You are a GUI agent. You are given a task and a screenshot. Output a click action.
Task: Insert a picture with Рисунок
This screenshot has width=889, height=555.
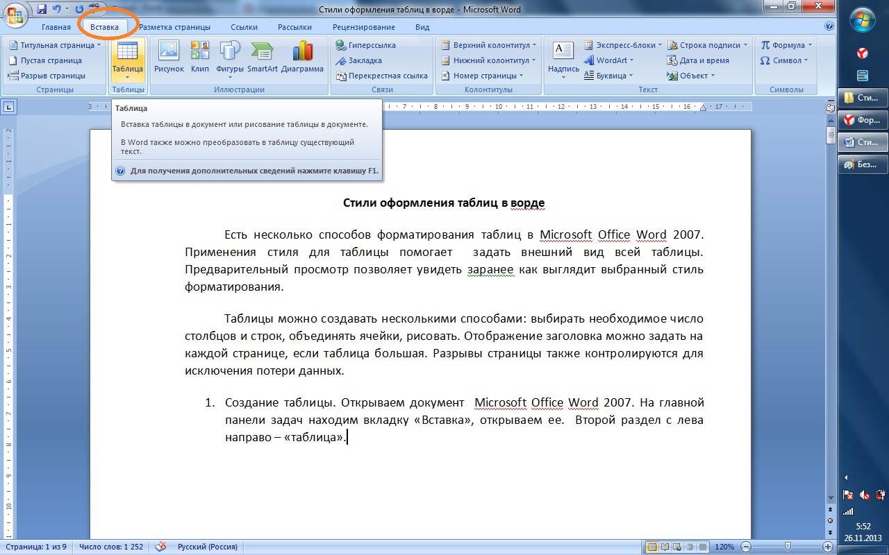click(x=169, y=58)
